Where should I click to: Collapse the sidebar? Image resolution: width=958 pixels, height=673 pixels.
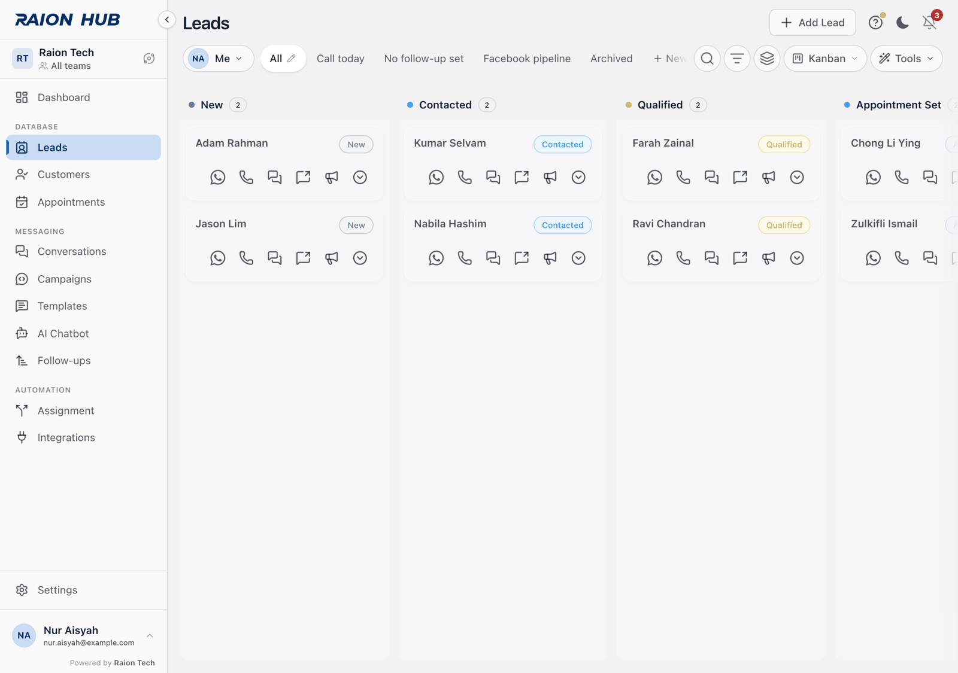tap(167, 20)
